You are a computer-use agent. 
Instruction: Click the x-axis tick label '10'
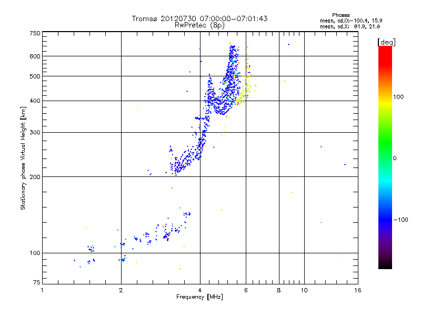pyautogui.click(x=304, y=290)
